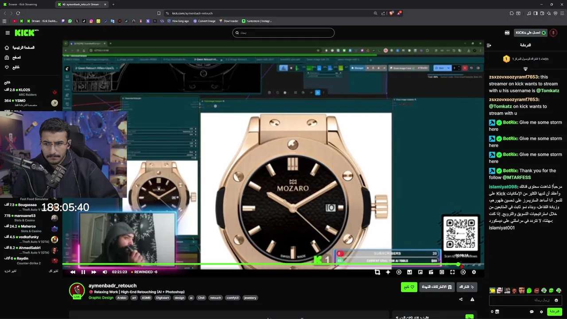Open the Downloader bookmark
This screenshot has width=567, height=319.
tap(229, 21)
